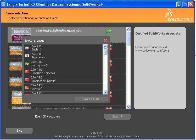Image resolution: width=196 pixels, height=140 pixels.
Task: Click the China flag icon
Action: click(27, 72)
